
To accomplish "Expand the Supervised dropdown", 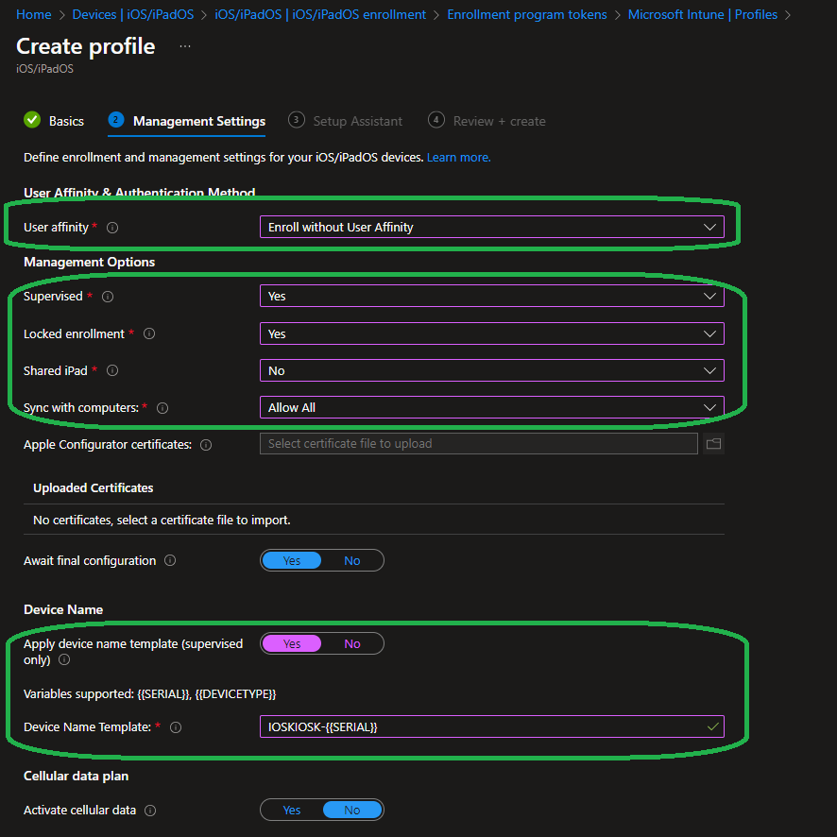I will pyautogui.click(x=491, y=296).
